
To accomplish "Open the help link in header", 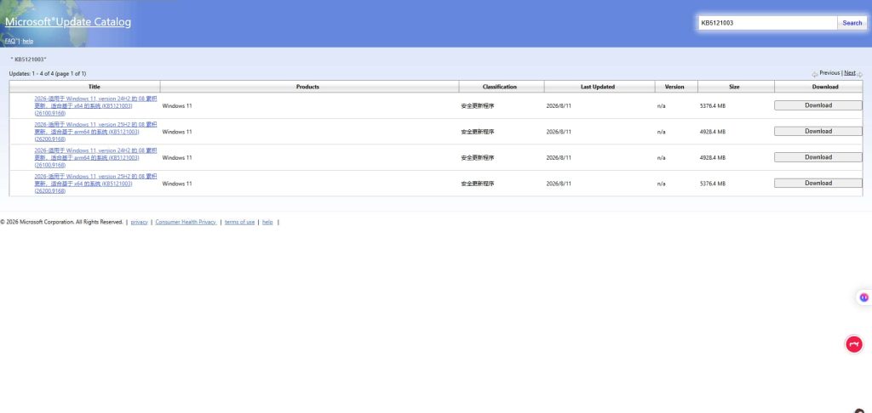I will coord(28,41).
